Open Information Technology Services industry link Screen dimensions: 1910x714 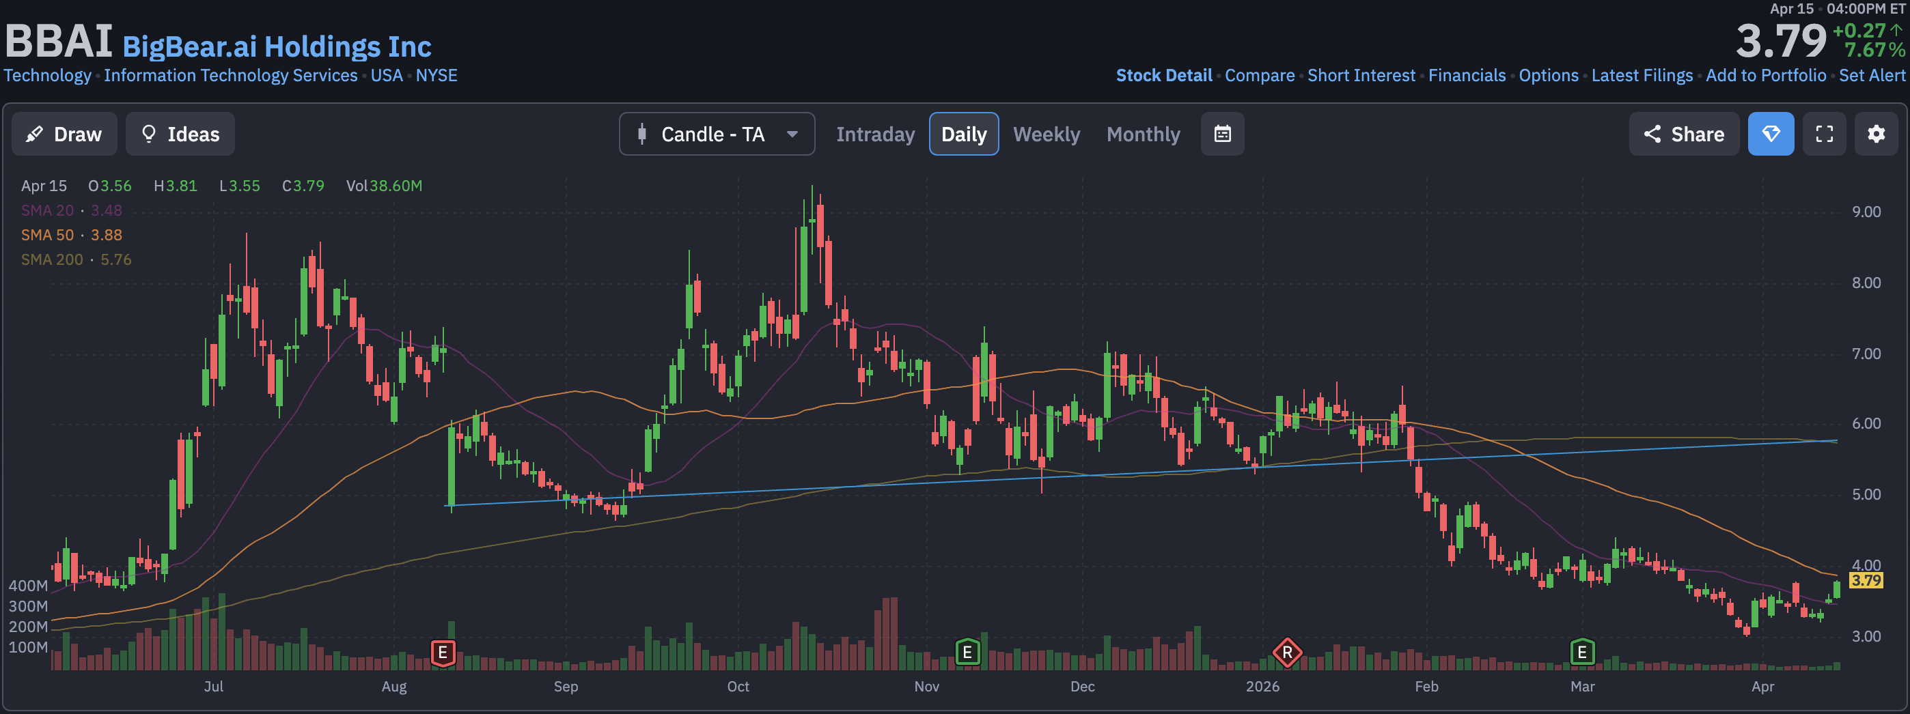point(231,76)
